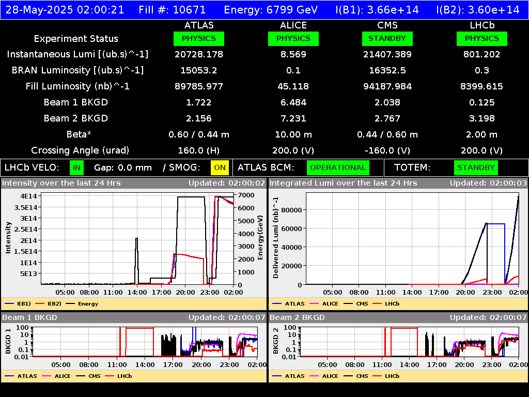Click the LHCb PHYSICS status indicator

pos(482,38)
